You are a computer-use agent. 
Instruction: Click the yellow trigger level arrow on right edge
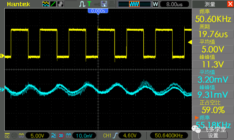[190, 42]
